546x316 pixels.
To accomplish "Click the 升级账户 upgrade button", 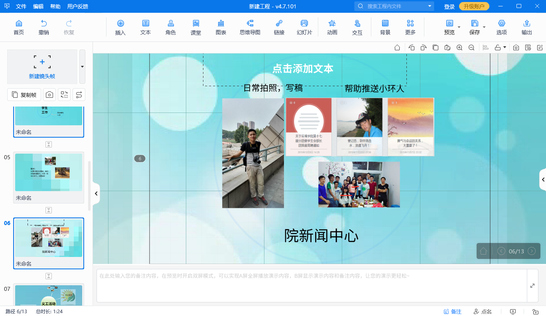I will click(x=474, y=6).
